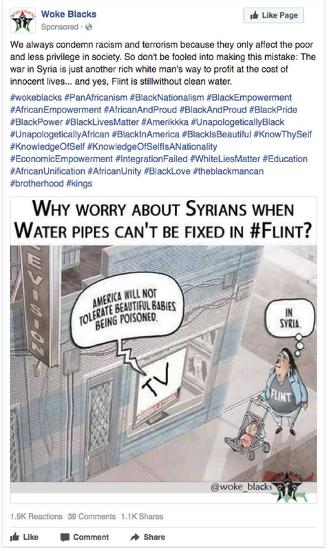Viewport: 327px width, 552px height.
Task: Open the #WhiteLiesMatter hashtag
Action: (x=225, y=159)
